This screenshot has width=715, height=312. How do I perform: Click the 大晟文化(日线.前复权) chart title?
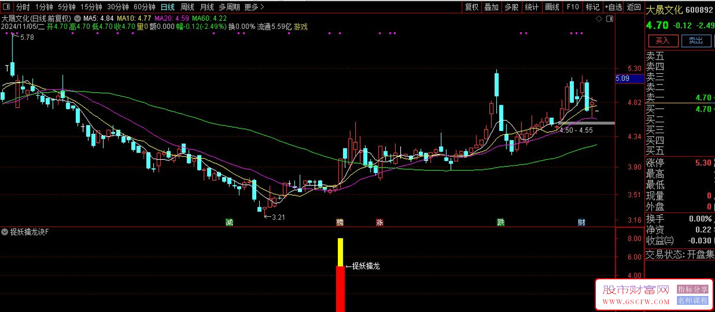coord(36,18)
